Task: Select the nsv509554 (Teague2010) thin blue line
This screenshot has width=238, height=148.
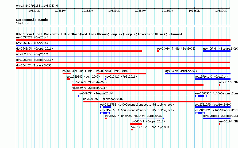Action: click(137, 96)
